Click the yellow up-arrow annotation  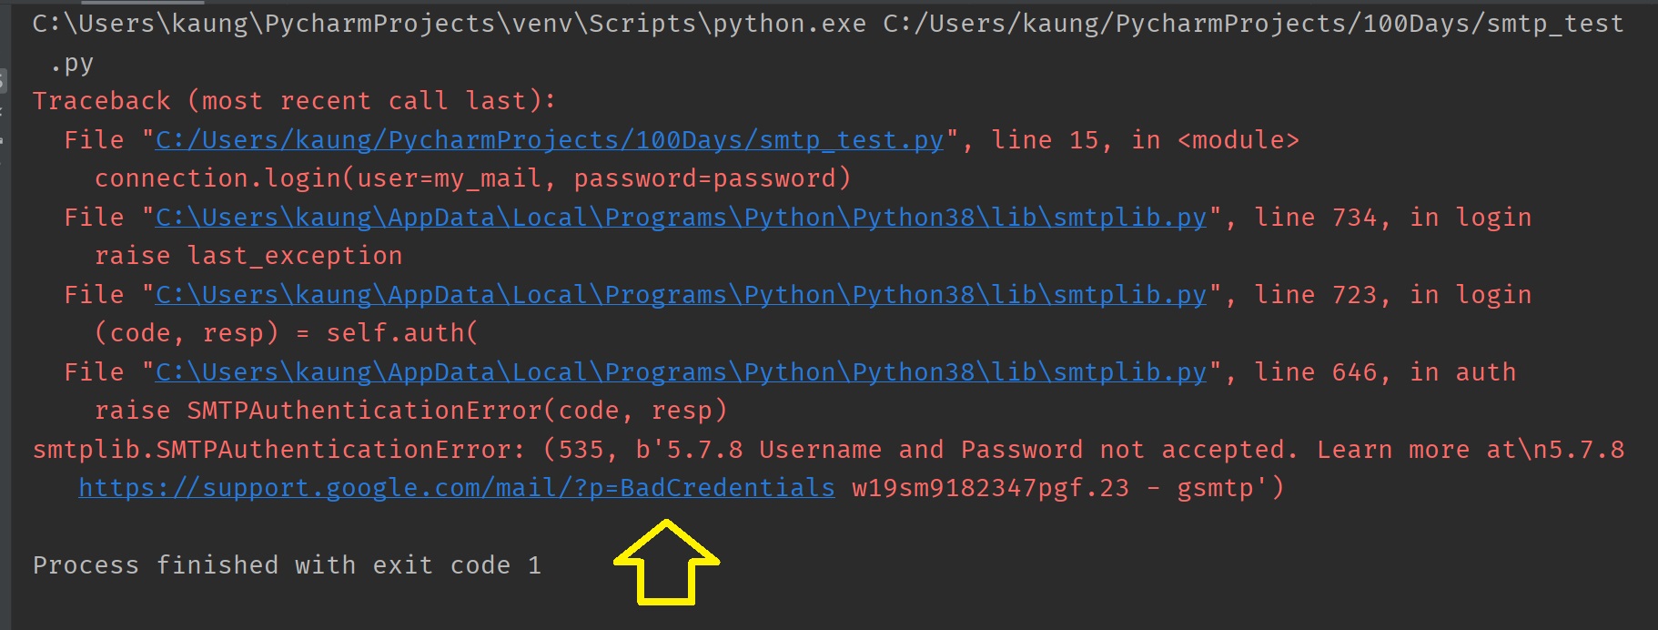[666, 563]
